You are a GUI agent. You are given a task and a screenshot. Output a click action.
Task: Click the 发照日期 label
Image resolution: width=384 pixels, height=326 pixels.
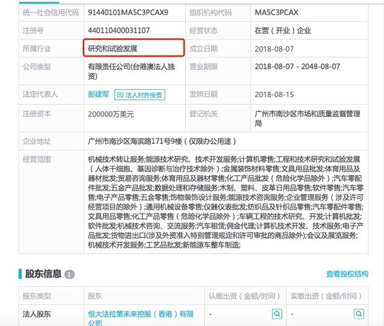point(204,94)
